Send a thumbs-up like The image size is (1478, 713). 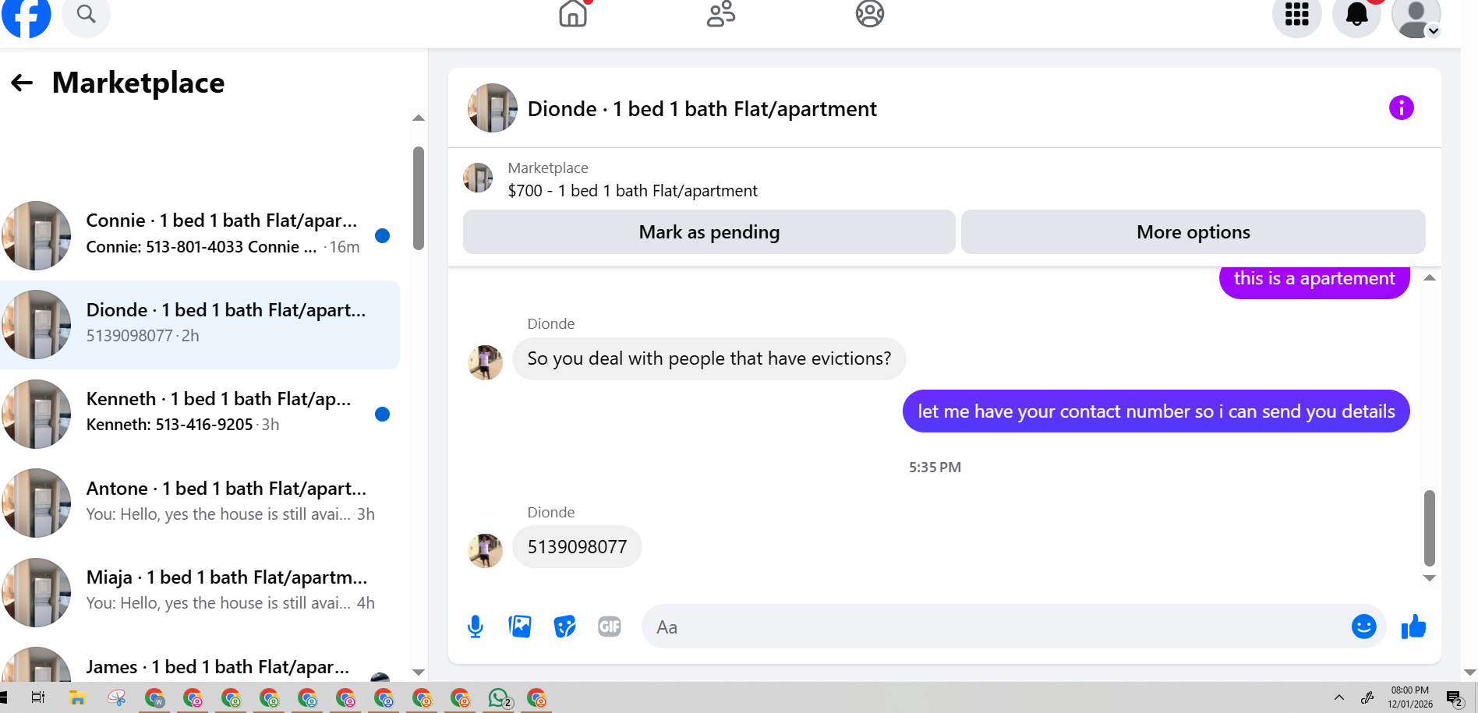point(1413,627)
